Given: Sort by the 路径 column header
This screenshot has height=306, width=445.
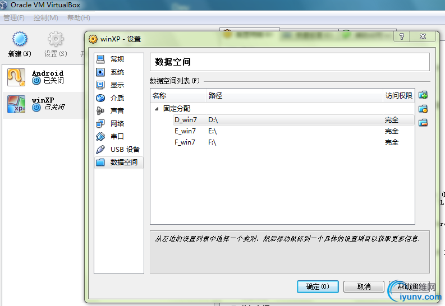Looking at the screenshot, I should [x=294, y=95].
